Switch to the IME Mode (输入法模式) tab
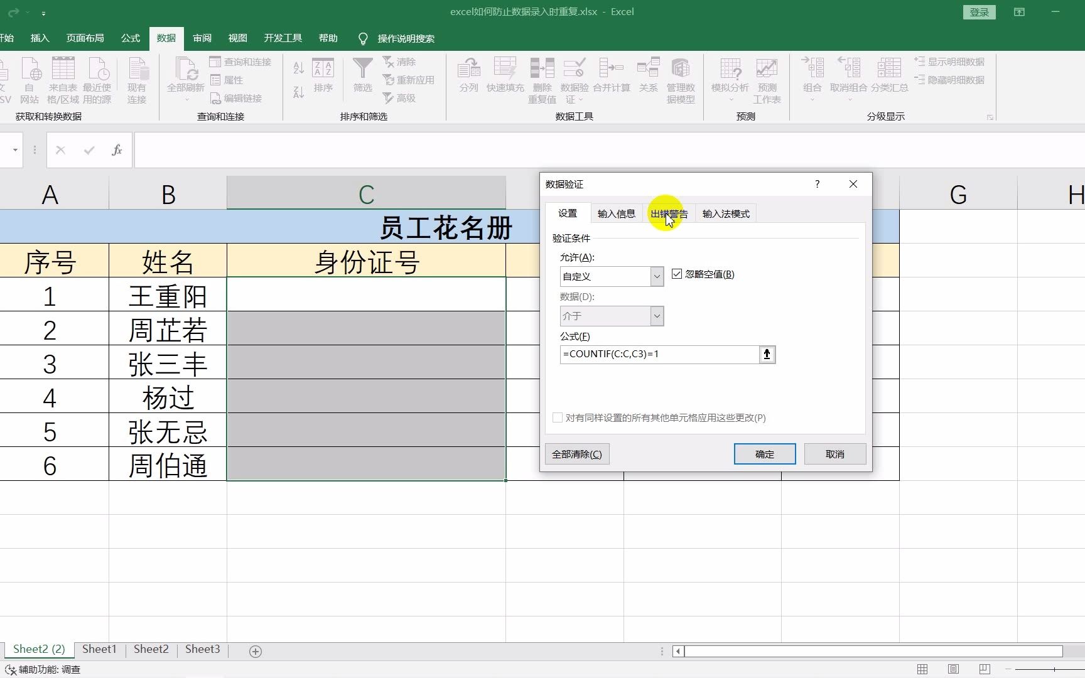The height and width of the screenshot is (678, 1085). [726, 213]
